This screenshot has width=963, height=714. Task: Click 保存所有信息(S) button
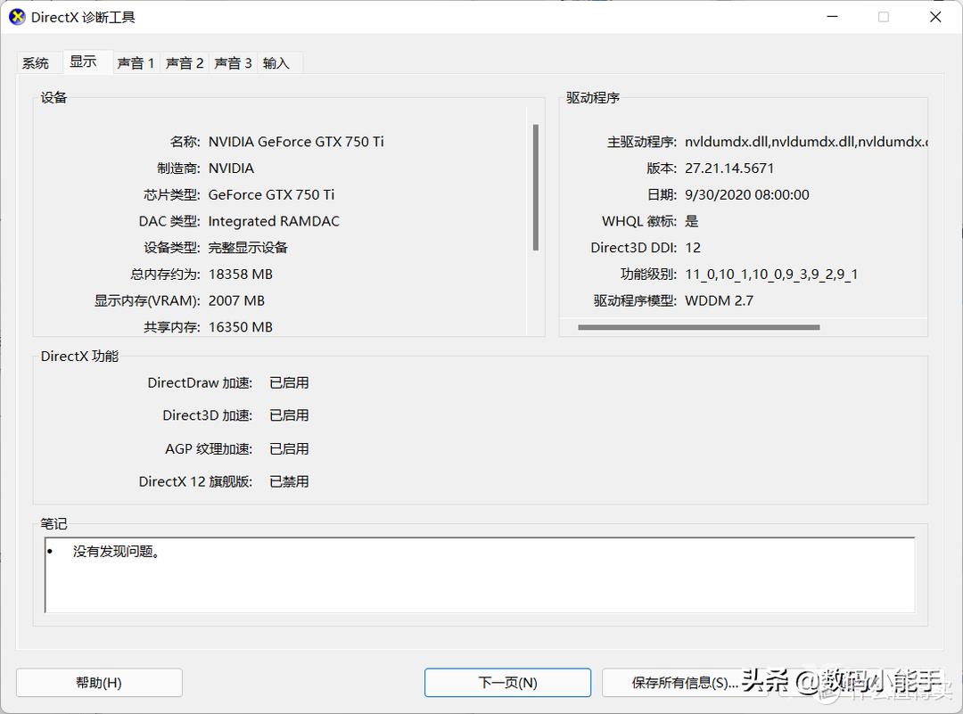pos(685,683)
